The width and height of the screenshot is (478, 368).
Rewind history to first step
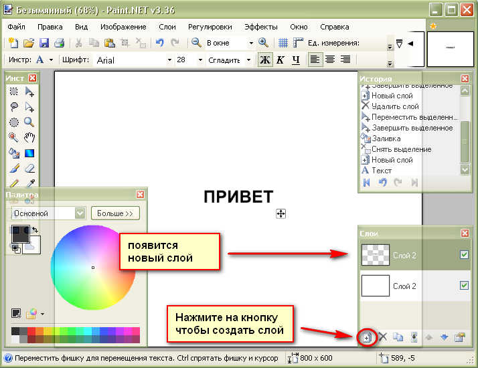367,183
